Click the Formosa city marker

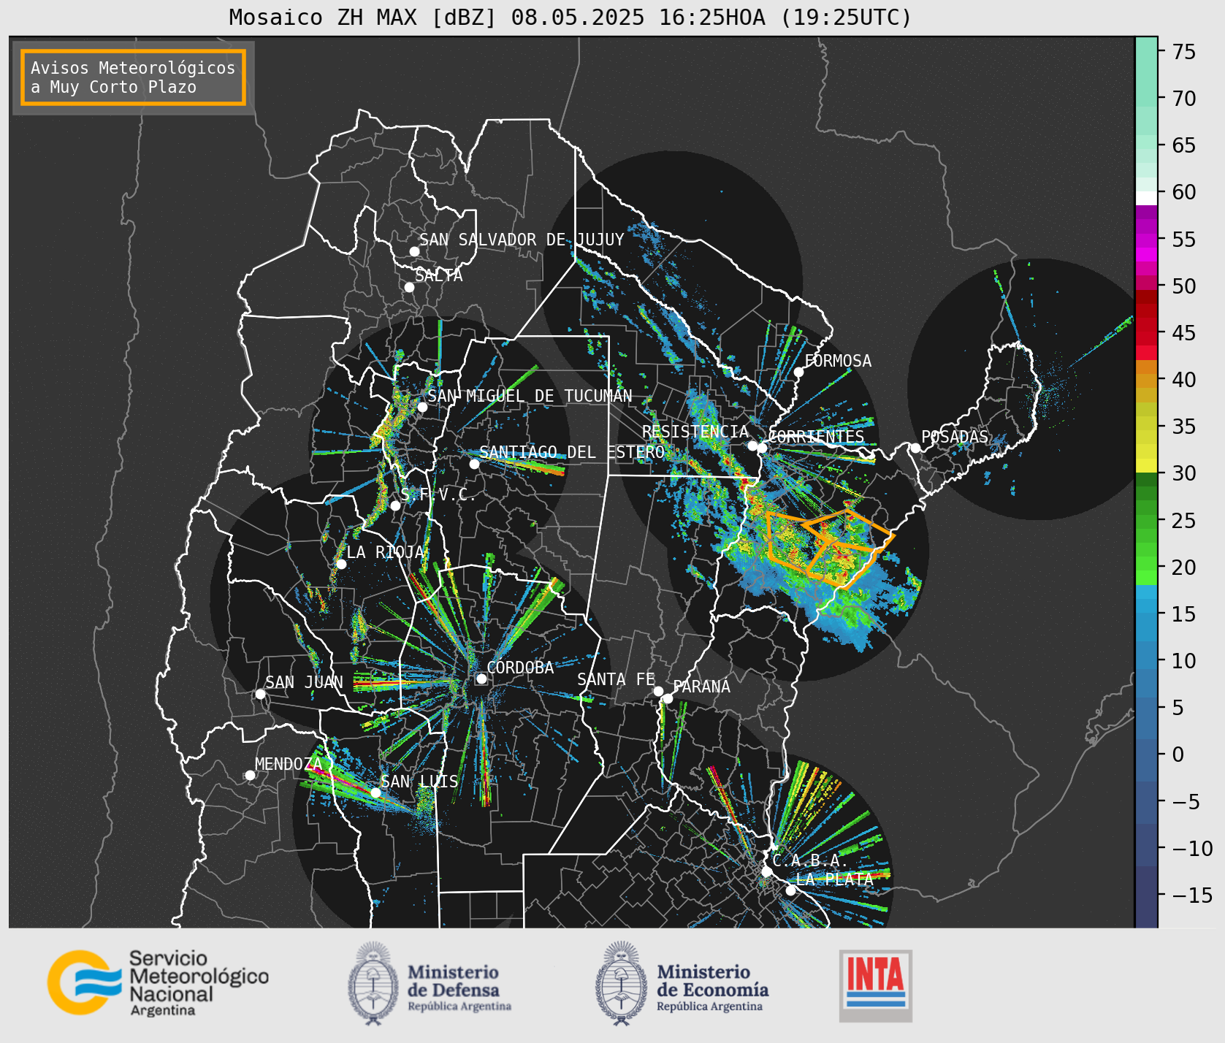(x=798, y=372)
